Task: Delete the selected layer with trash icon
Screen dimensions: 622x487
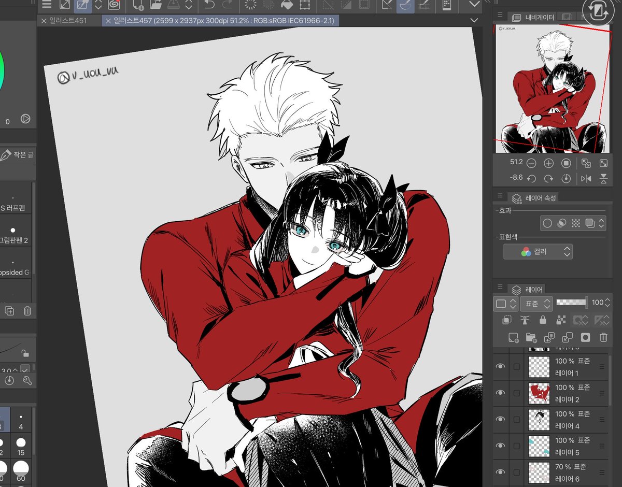Action: pyautogui.click(x=603, y=337)
